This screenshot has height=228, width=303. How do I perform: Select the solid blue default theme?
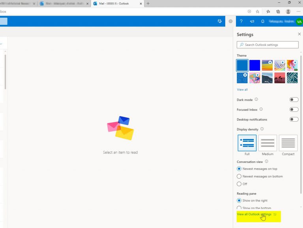(x=242, y=66)
